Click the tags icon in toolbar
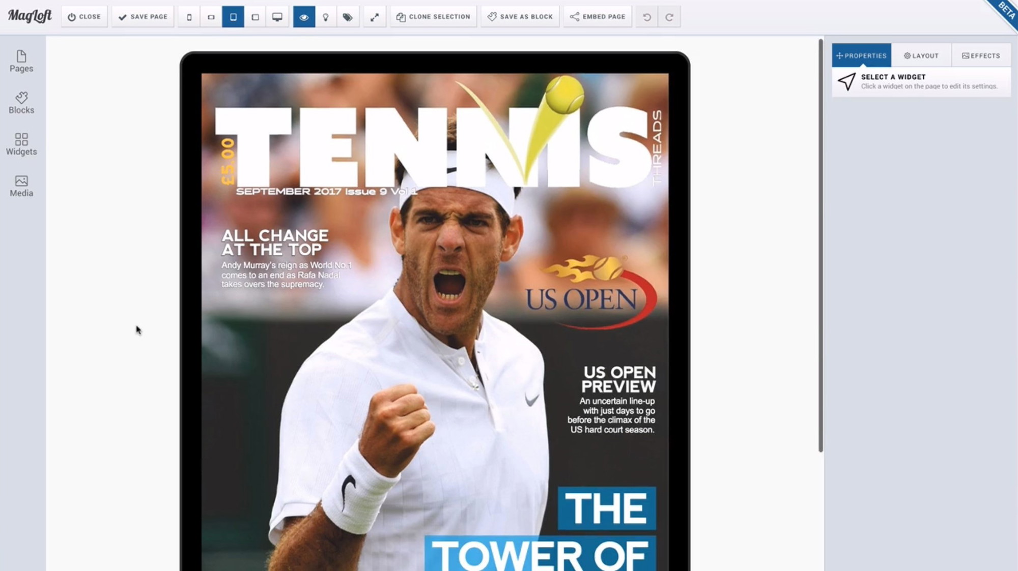This screenshot has width=1018, height=571. click(348, 17)
